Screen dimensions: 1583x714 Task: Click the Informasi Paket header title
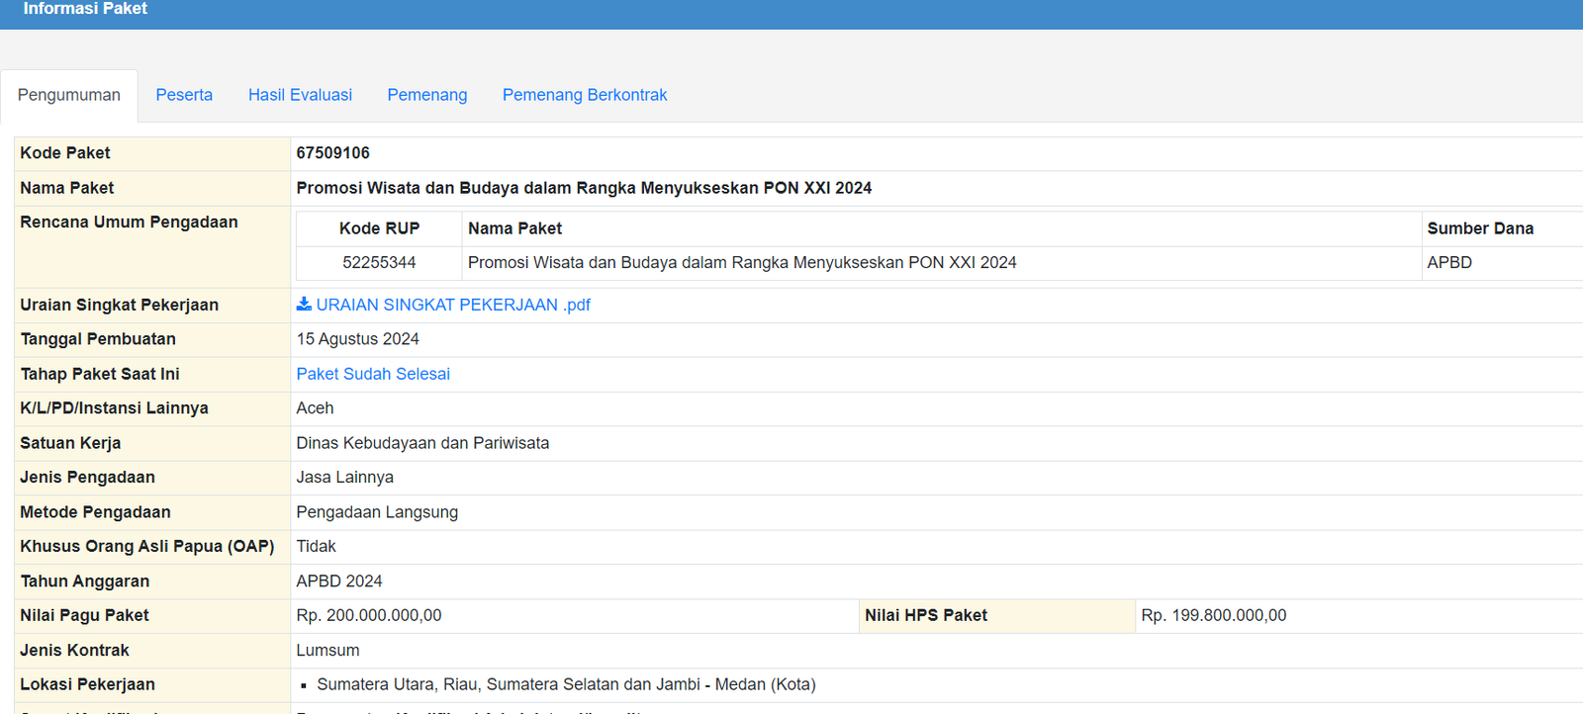(85, 9)
